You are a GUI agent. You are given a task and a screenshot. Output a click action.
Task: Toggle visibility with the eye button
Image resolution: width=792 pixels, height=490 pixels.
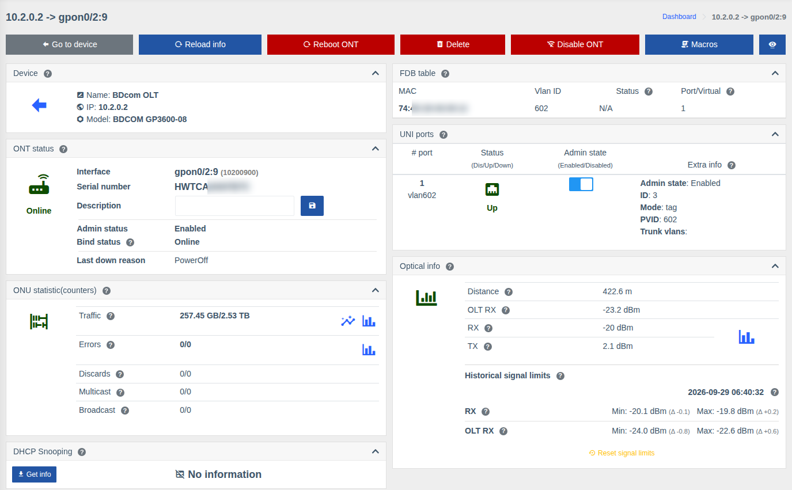772,44
